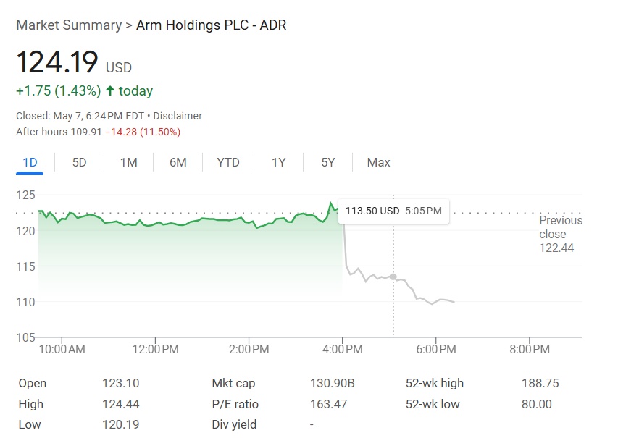618x438 pixels.
Task: Open the 1M time range tab
Action: click(128, 162)
